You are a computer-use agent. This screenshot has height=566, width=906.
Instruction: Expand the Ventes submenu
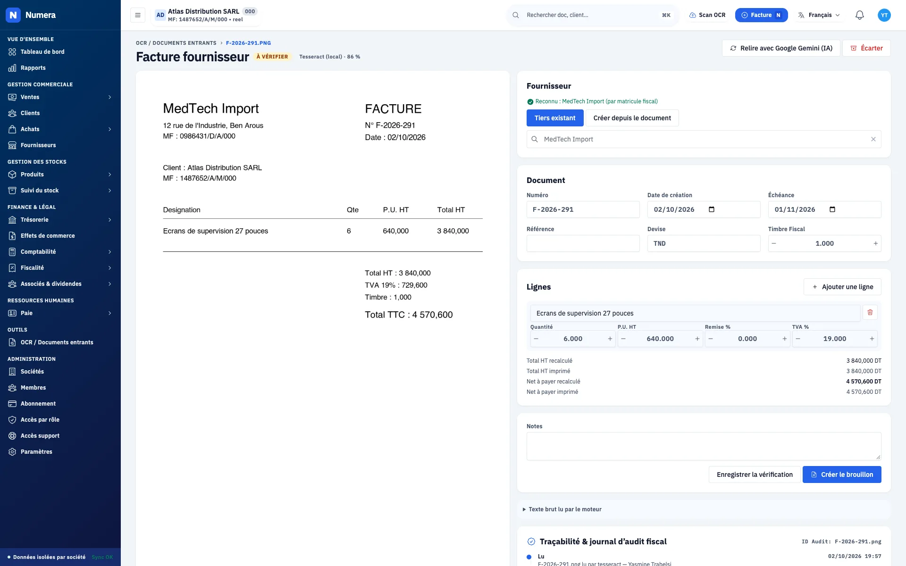coord(60,97)
